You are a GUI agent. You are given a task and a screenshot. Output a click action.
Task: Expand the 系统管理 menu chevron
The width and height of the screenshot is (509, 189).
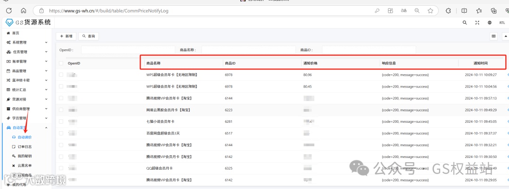46,42
